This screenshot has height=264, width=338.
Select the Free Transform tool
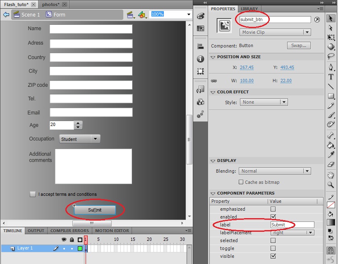(331, 37)
